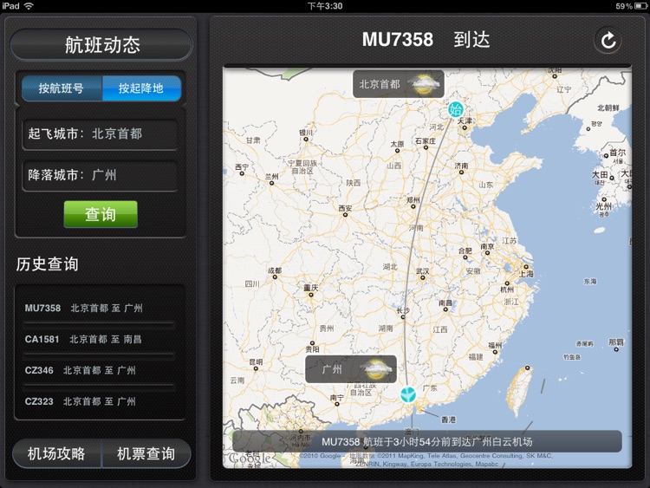Viewport: 650px width, 488px height.
Task: Check the iPad battery indicator
Action: click(640, 6)
